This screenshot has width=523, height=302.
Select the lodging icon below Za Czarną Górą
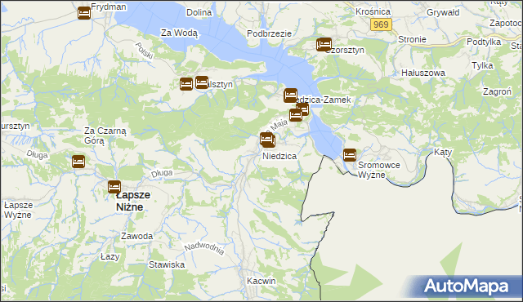tap(78, 162)
